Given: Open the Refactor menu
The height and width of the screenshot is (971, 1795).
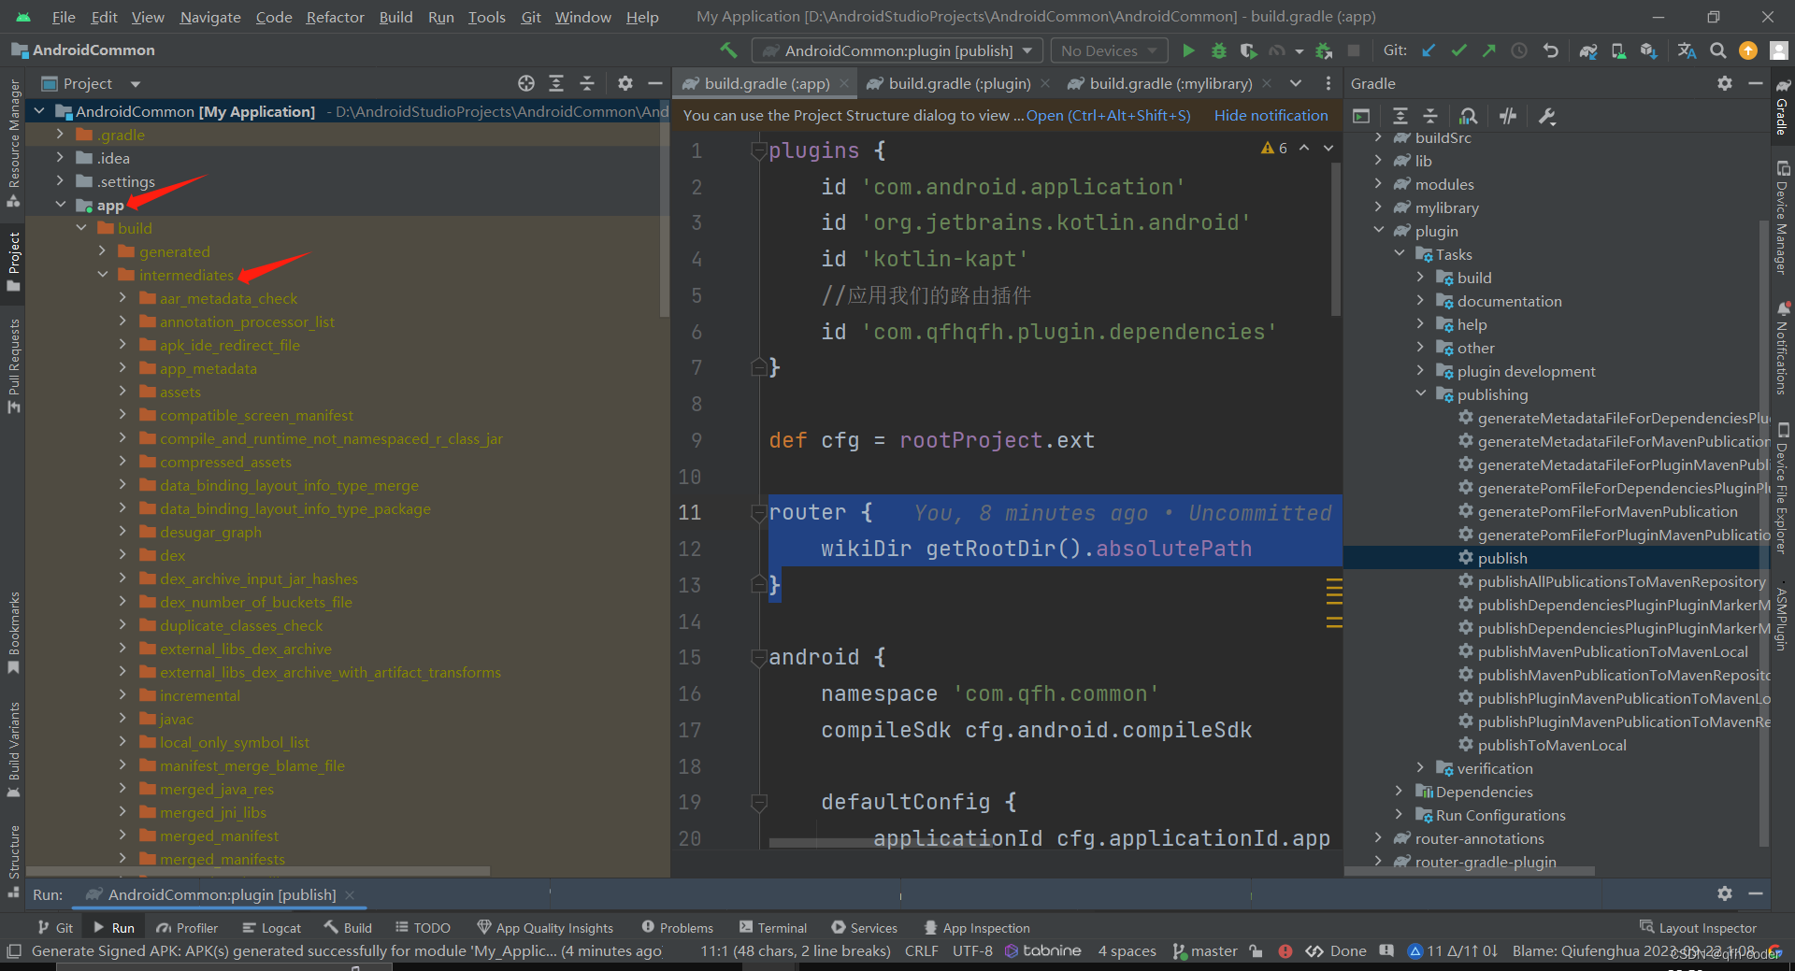Looking at the screenshot, I should tap(335, 17).
